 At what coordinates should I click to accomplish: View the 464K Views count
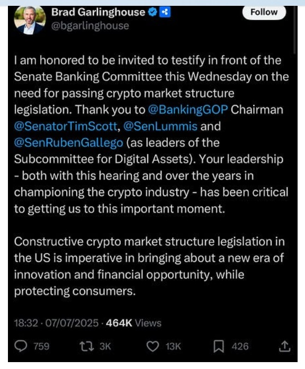[133, 323]
